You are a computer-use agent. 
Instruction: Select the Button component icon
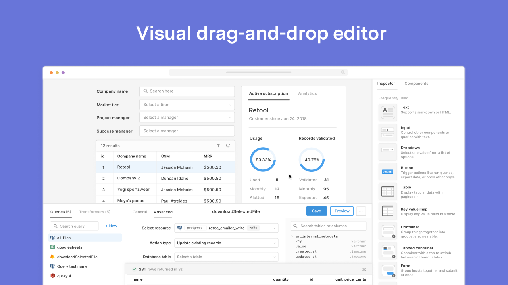388,172
